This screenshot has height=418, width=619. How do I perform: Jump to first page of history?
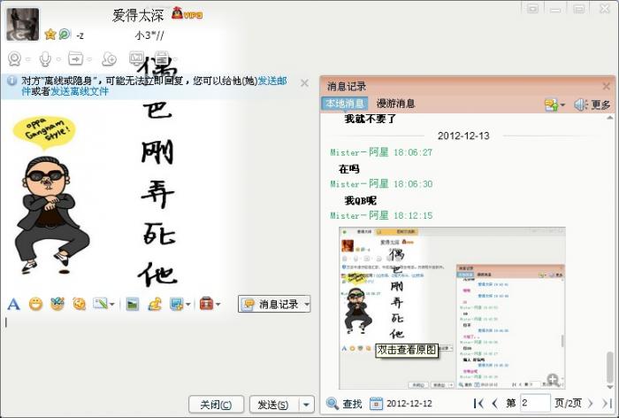(478, 403)
